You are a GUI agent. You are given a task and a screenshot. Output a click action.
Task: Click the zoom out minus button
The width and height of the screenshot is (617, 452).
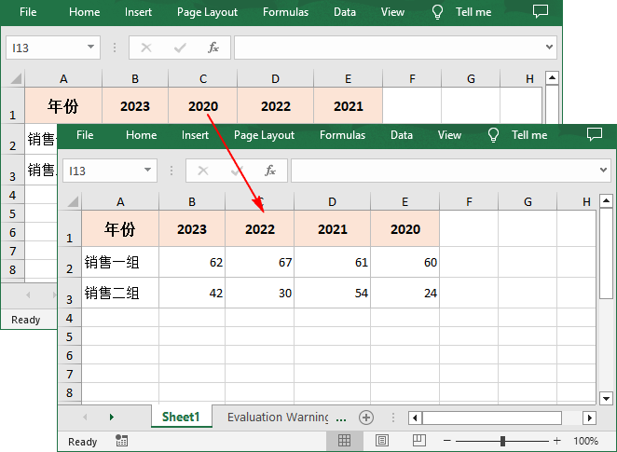pyautogui.click(x=447, y=441)
